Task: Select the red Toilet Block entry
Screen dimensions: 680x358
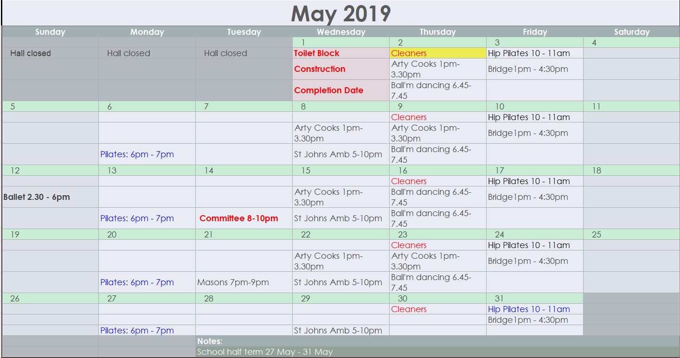Action: (317, 53)
